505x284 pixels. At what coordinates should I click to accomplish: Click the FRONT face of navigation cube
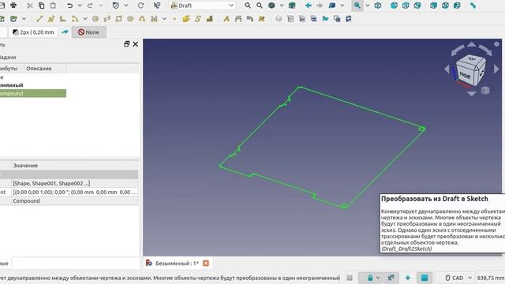465,75
